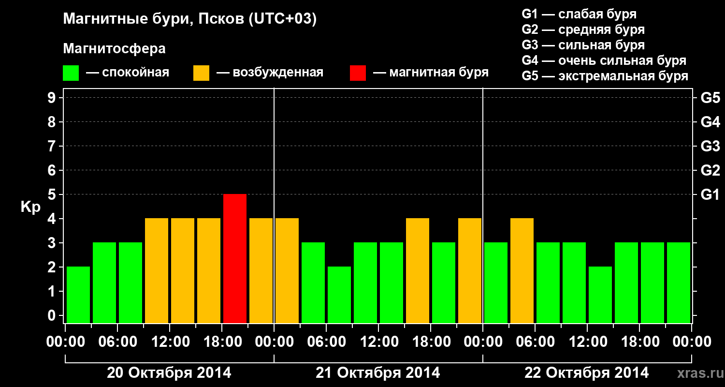Click the green 'спокойная' legend swatch
The width and height of the screenshot is (725, 387).
tap(71, 73)
